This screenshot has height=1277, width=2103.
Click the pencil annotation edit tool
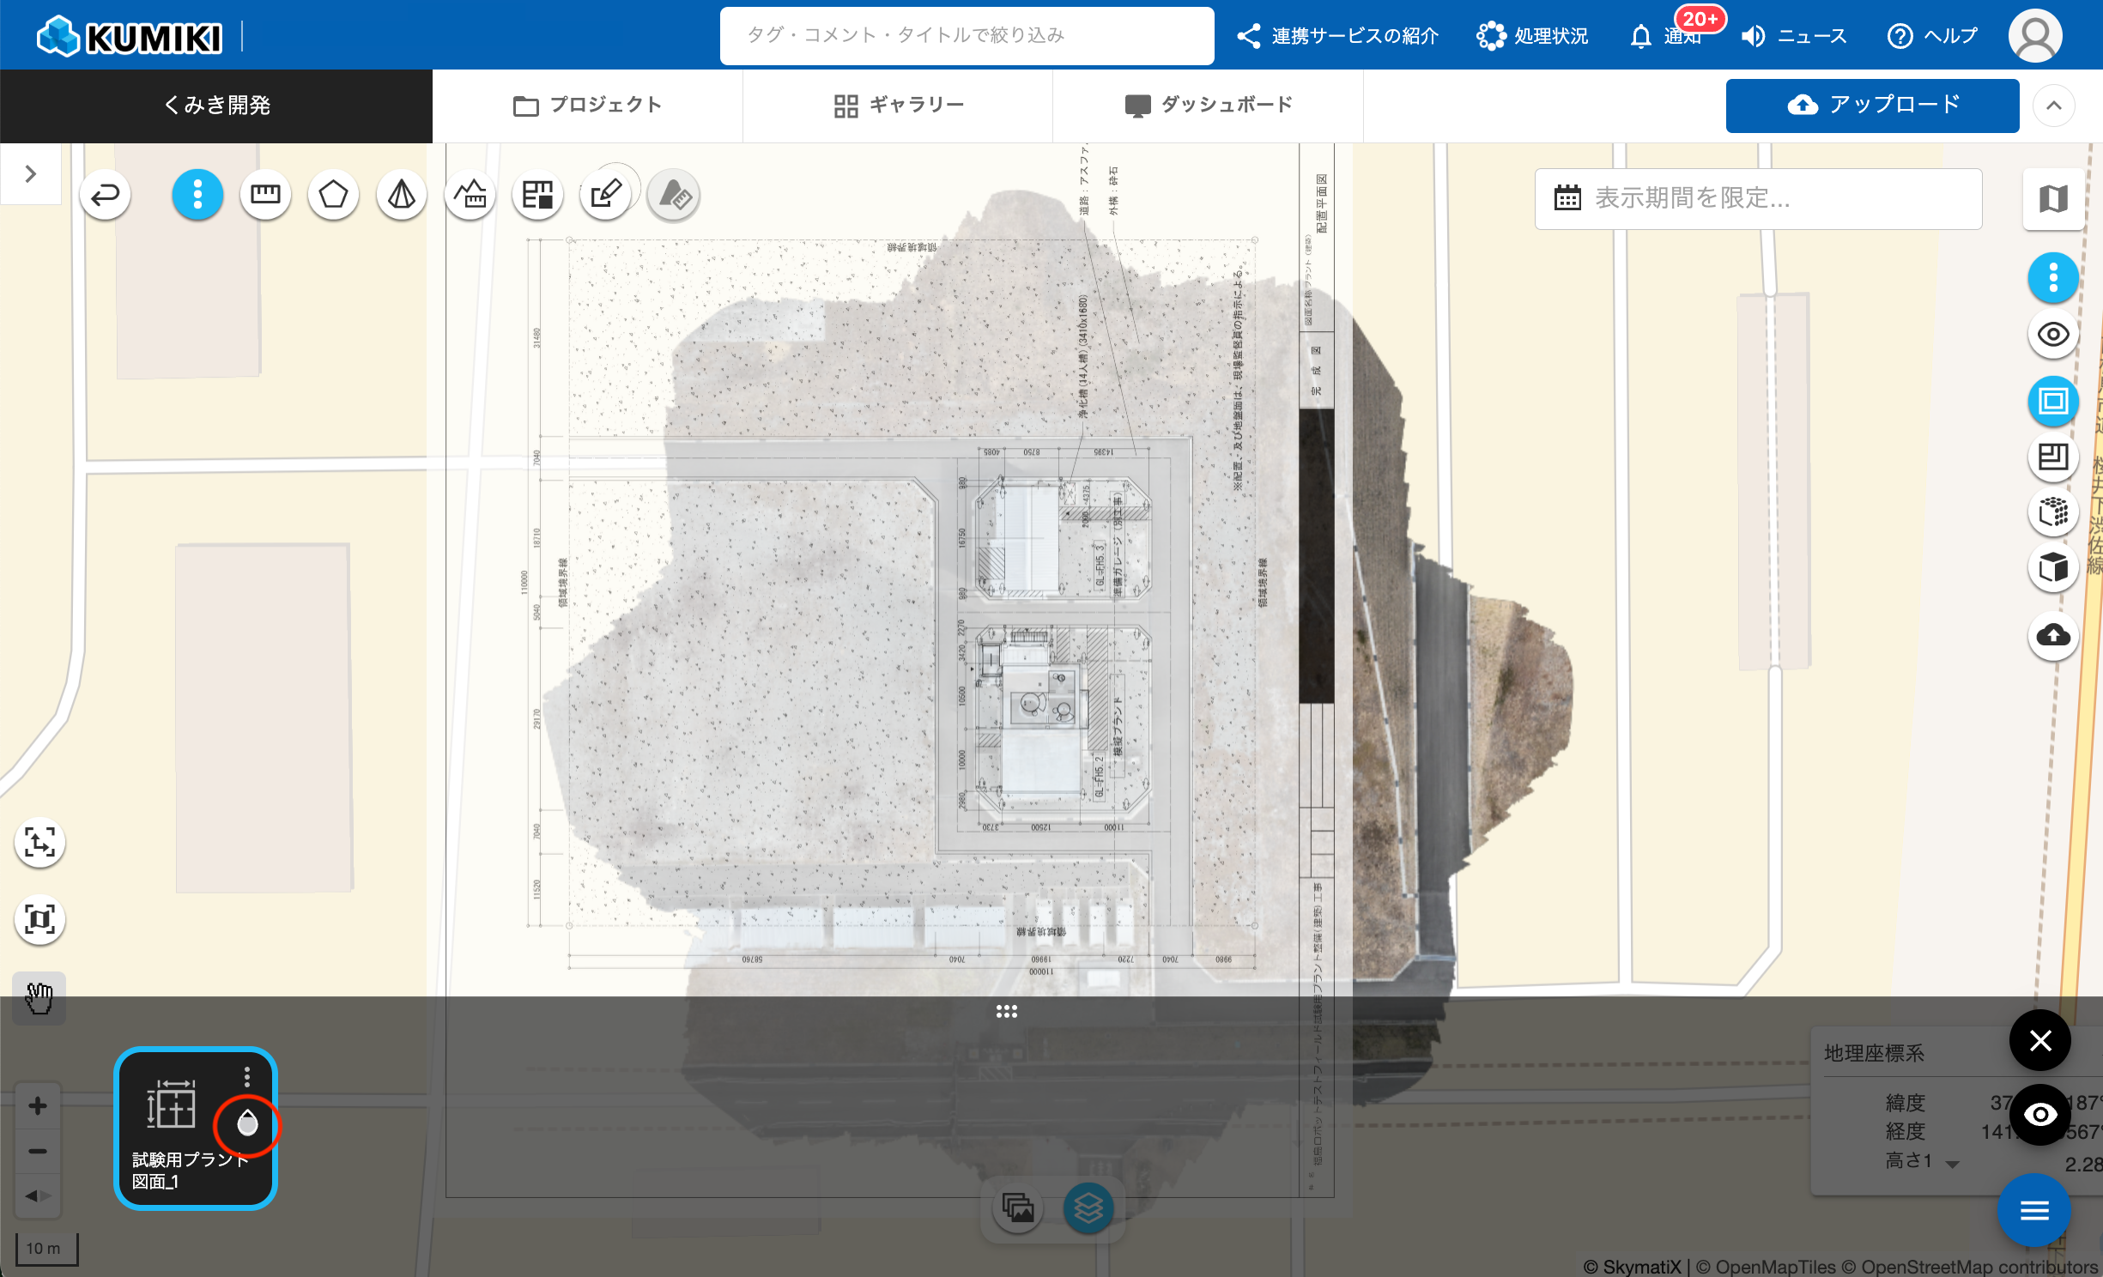pos(605,196)
